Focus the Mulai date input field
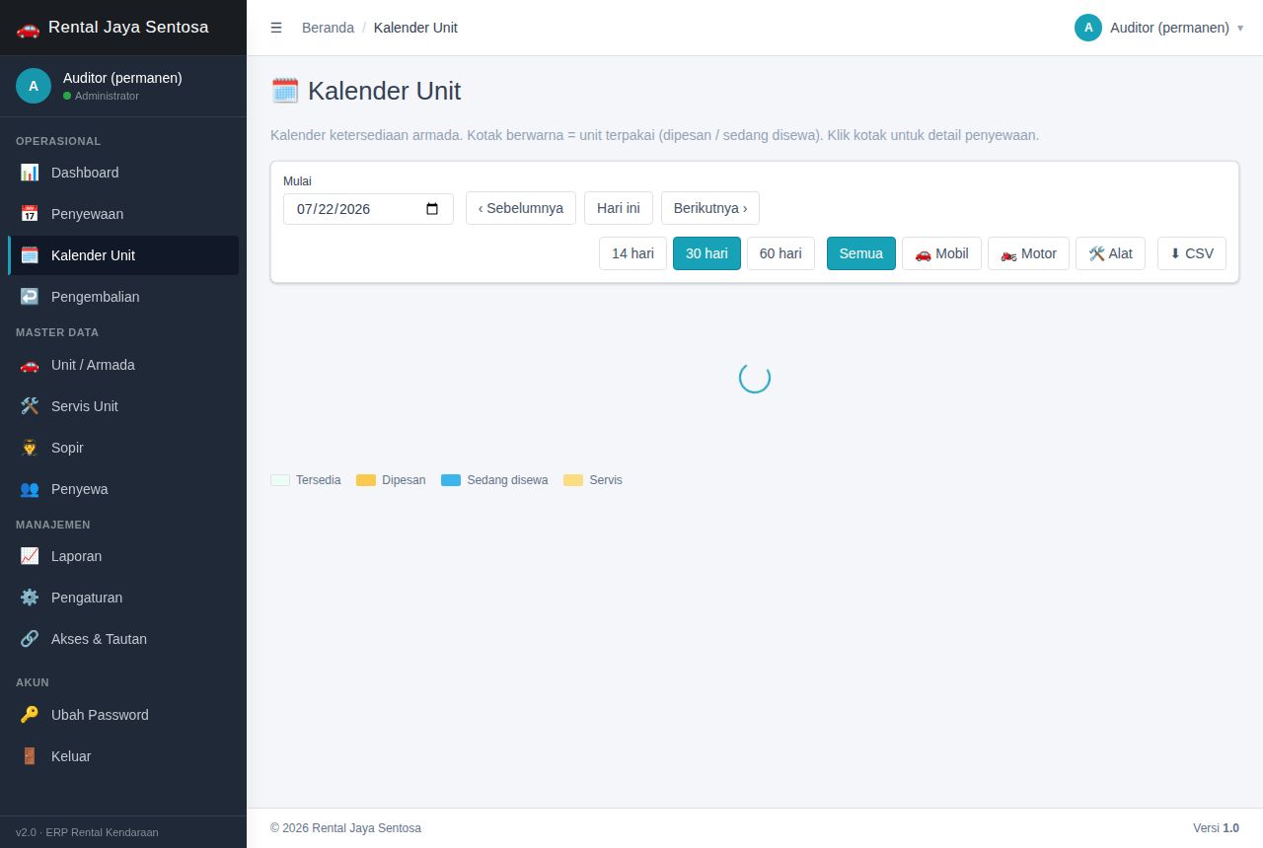 pyautogui.click(x=368, y=209)
